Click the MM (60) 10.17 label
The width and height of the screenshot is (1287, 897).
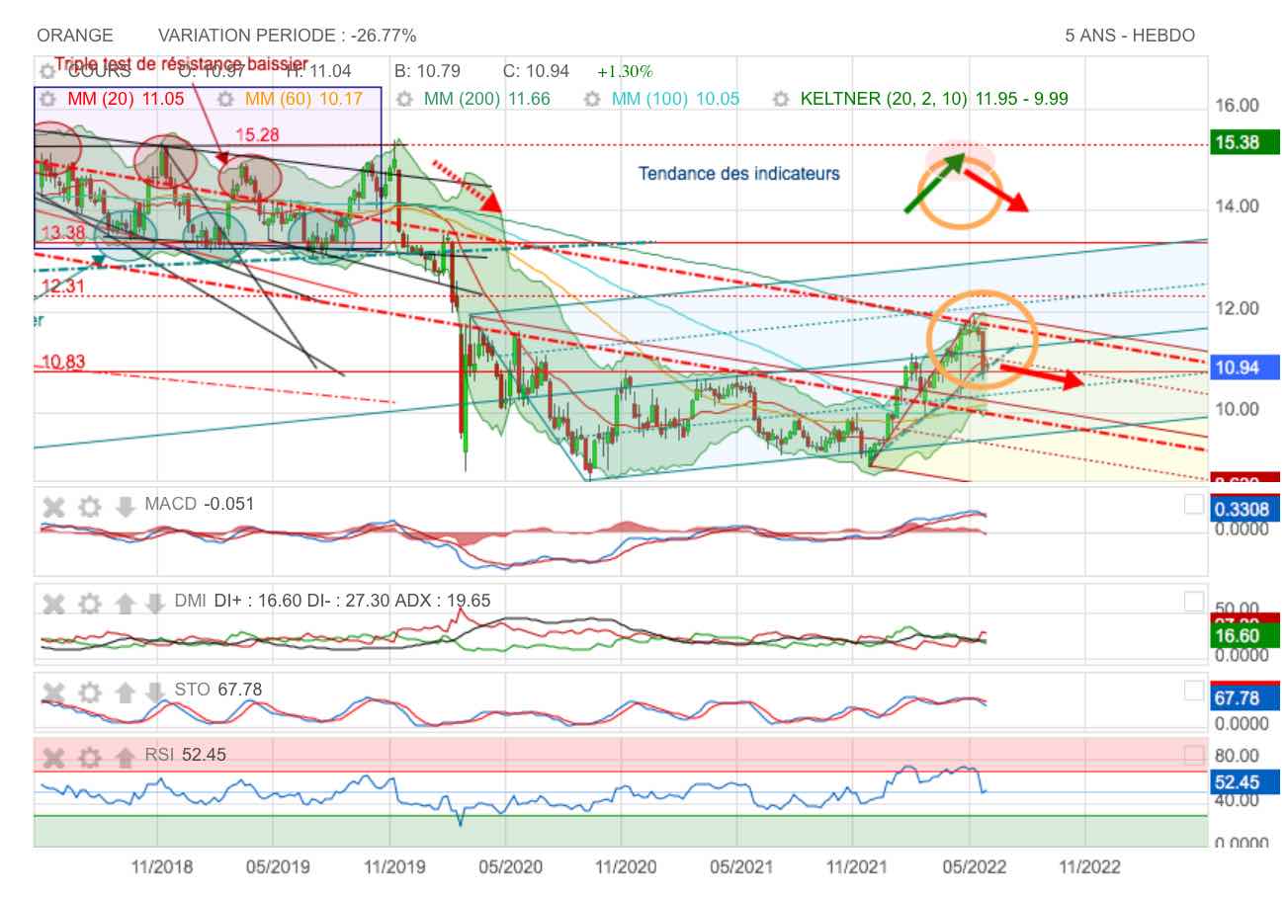coord(303,99)
